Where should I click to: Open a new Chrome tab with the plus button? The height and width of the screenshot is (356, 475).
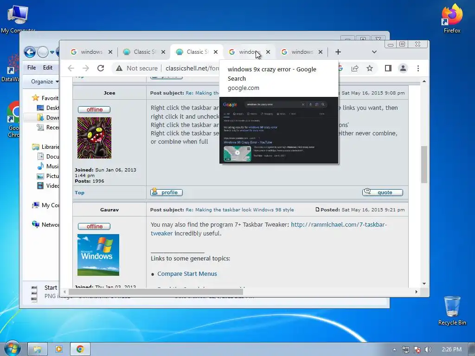[338, 52]
